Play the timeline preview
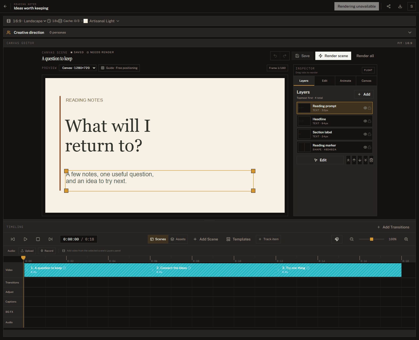The height and width of the screenshot is (340, 419). click(25, 239)
